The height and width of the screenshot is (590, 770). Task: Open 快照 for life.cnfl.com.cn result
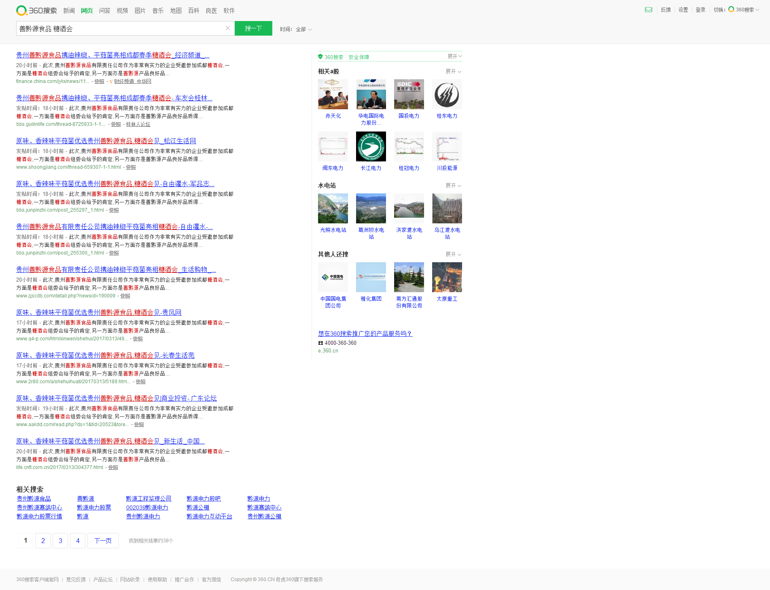(113, 467)
